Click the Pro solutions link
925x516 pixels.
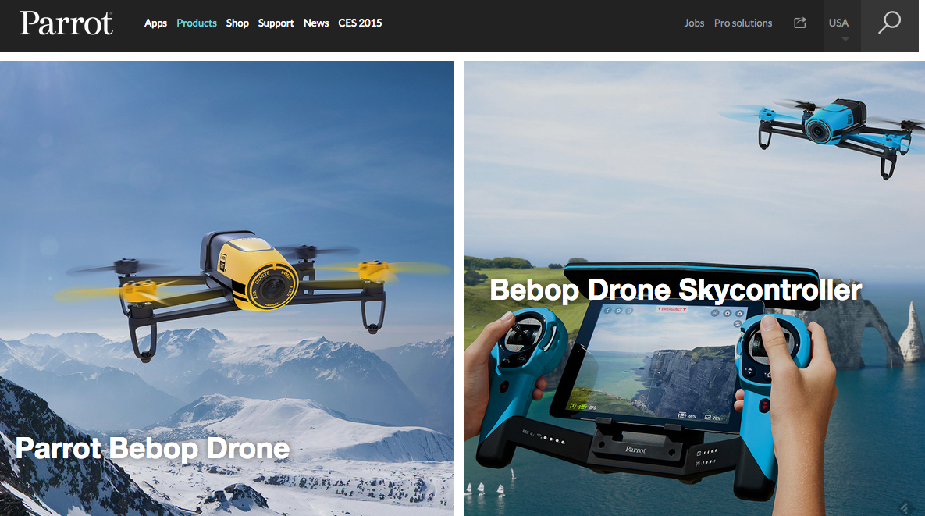pos(742,23)
